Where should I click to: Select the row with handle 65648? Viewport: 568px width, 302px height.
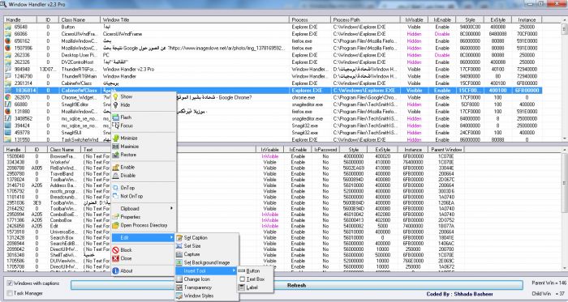[x=273, y=27]
